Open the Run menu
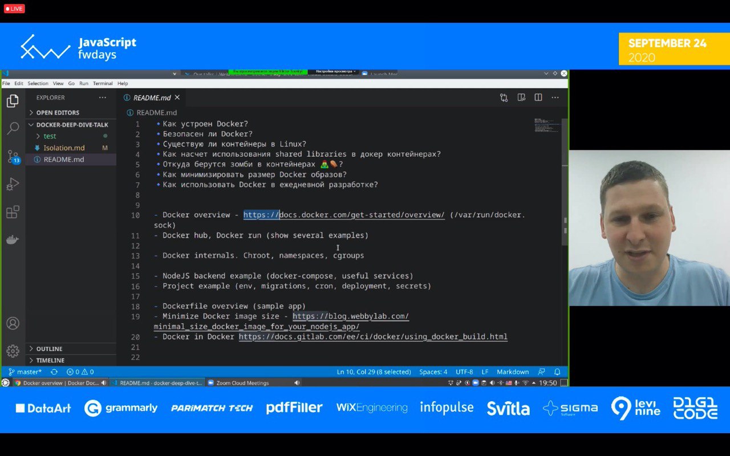 pos(84,83)
